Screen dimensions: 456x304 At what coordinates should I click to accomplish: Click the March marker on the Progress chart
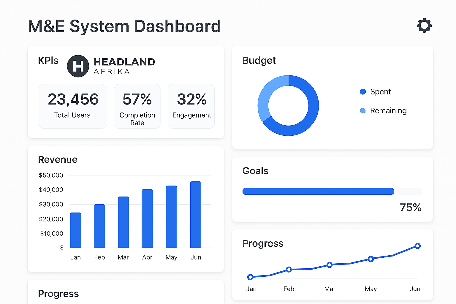click(x=330, y=265)
